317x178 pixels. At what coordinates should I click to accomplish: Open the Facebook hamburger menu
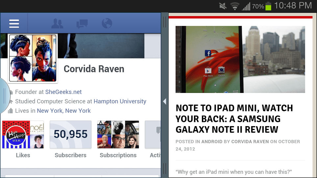click(x=14, y=24)
